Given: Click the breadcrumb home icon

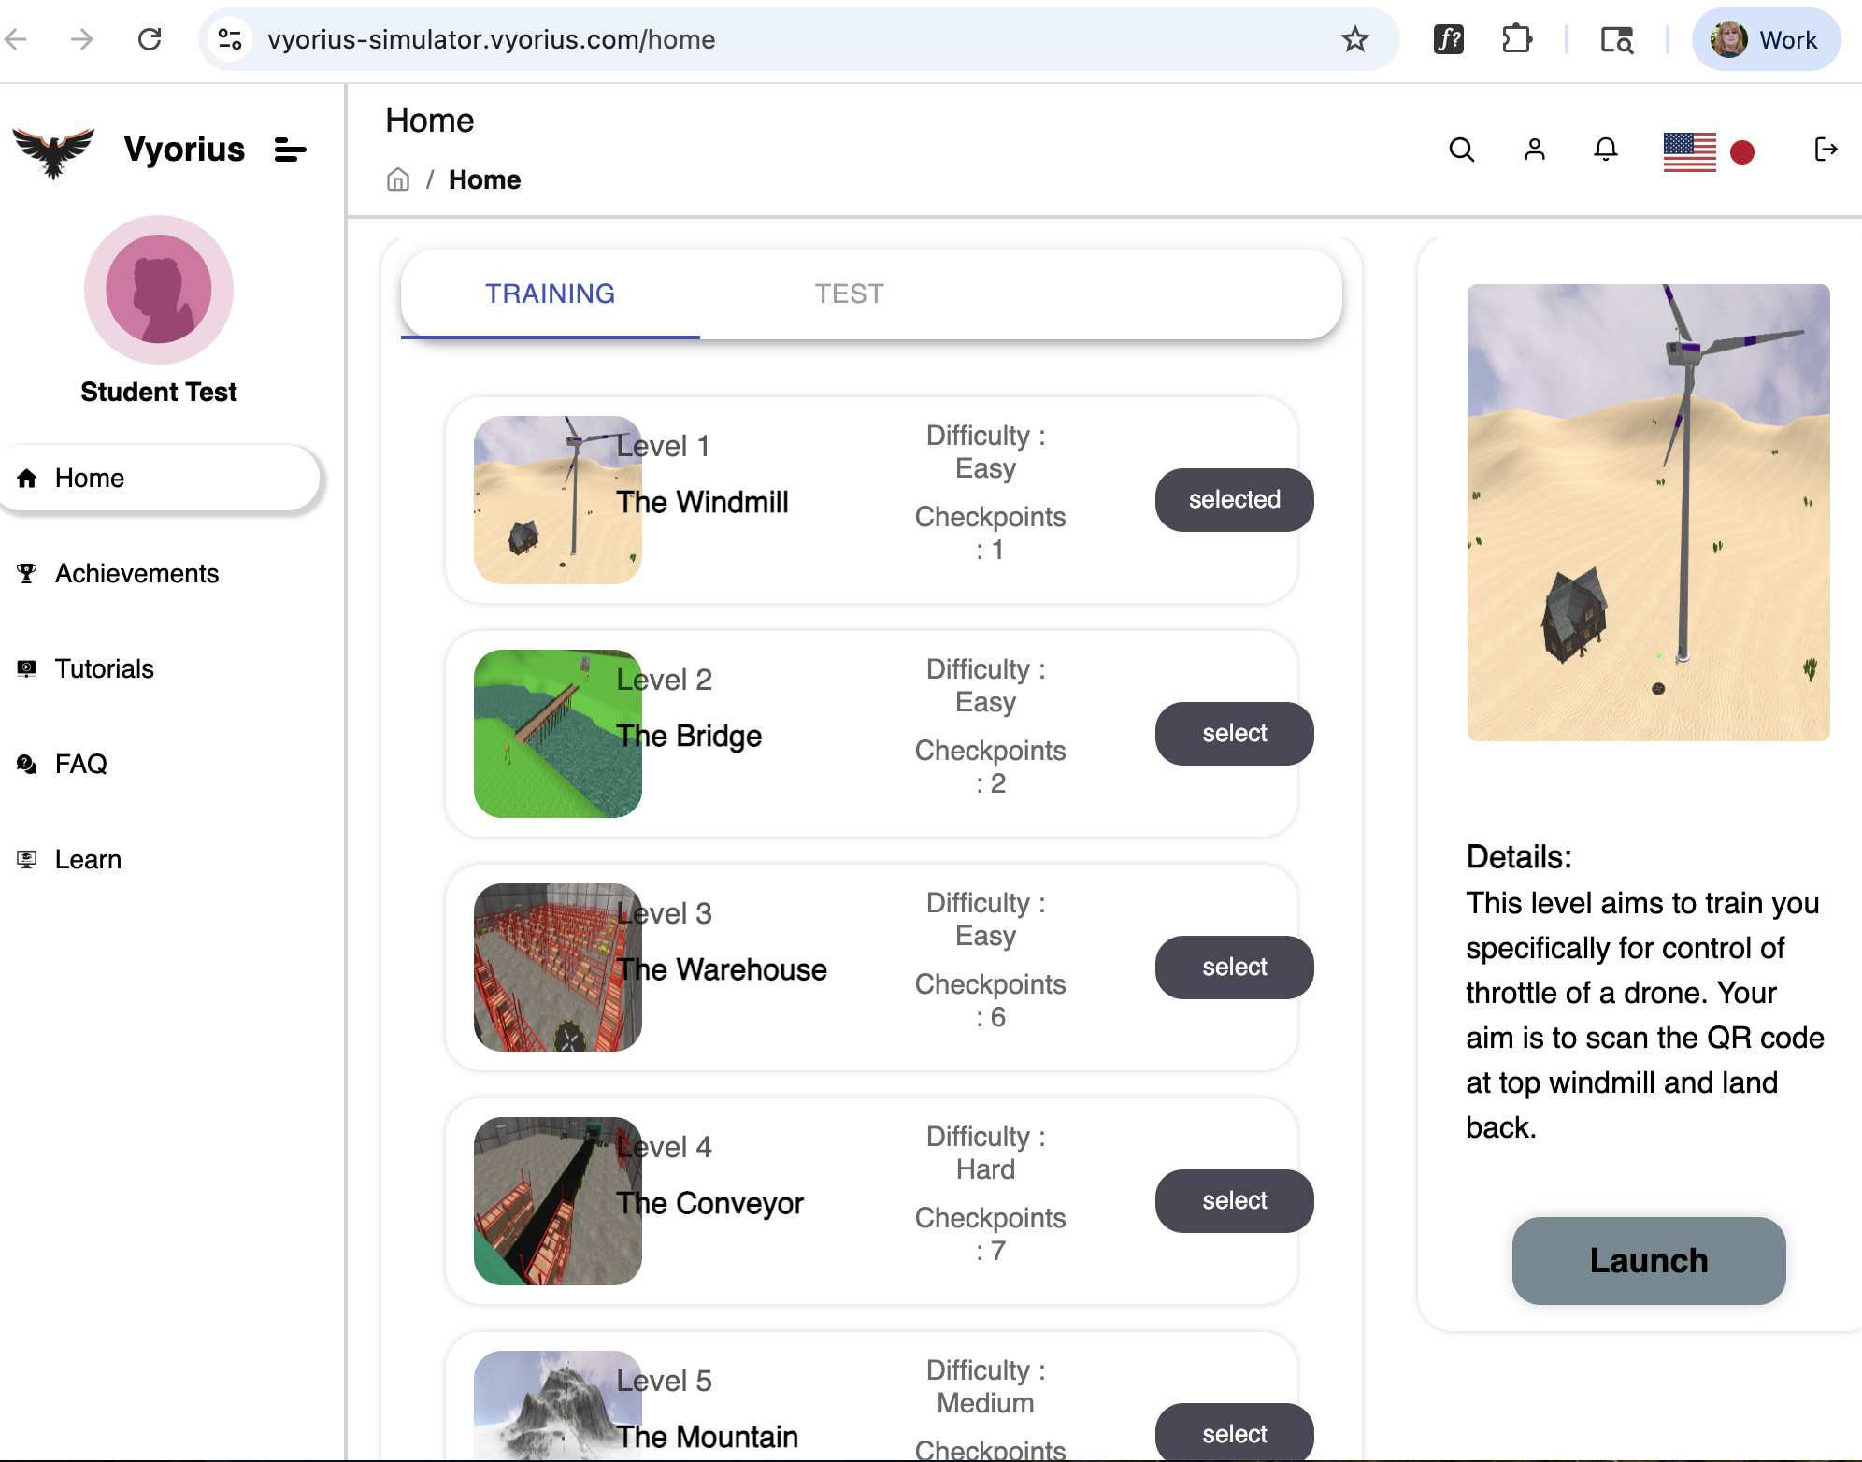Looking at the screenshot, I should [398, 179].
